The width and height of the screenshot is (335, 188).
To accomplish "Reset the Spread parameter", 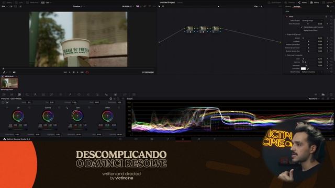I will pos(331,38).
